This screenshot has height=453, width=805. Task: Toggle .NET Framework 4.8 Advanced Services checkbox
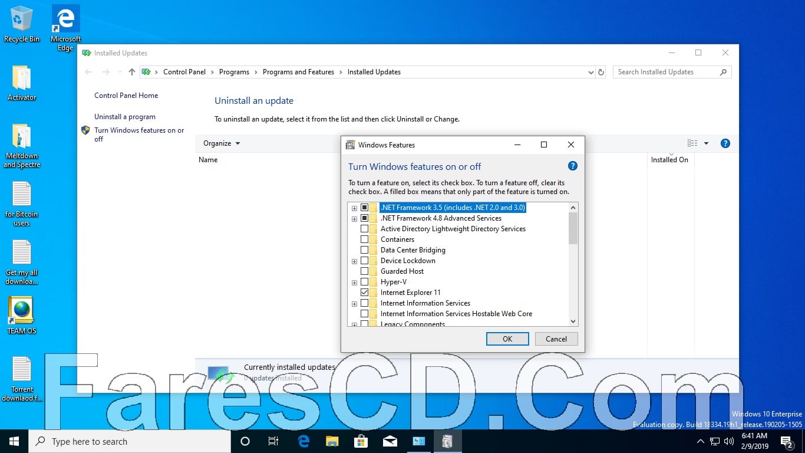[x=364, y=218]
